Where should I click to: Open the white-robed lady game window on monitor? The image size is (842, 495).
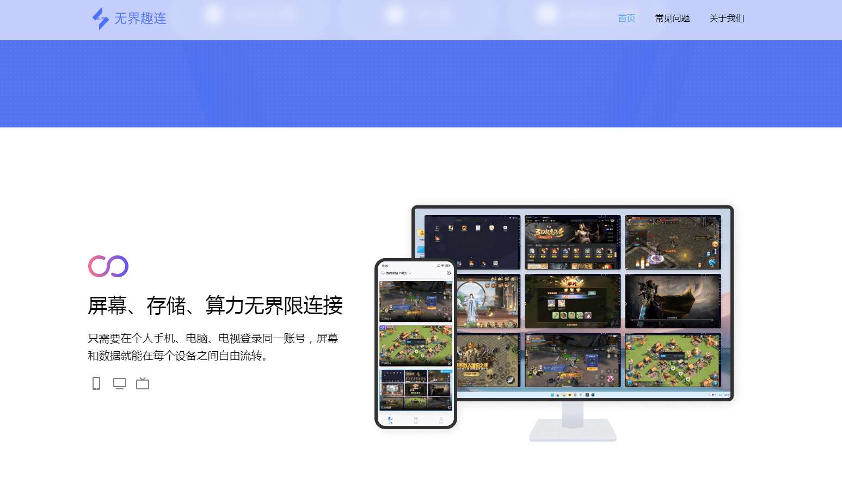tap(489, 301)
